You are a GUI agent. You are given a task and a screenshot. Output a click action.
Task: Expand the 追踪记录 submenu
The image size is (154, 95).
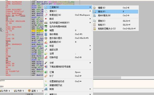coord(90,50)
